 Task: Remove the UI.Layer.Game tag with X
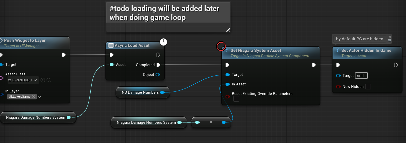34,97
